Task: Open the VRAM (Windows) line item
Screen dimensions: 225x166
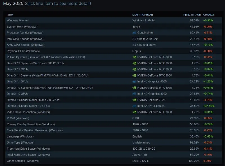Action: point(113,118)
